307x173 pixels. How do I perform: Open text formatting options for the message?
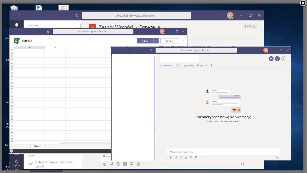click(171, 157)
